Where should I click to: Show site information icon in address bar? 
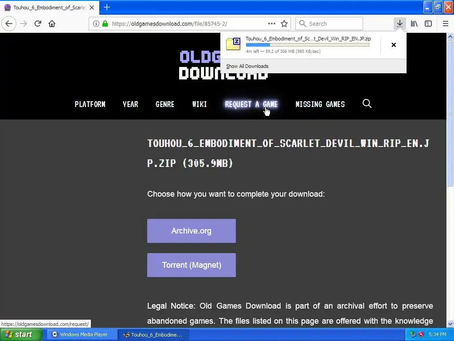(x=96, y=24)
